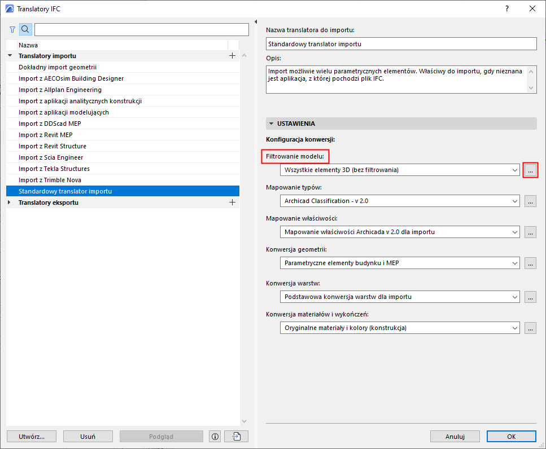This screenshot has height=449, width=546.
Task: Click Opis field scroll down arrow
Action: [531, 88]
